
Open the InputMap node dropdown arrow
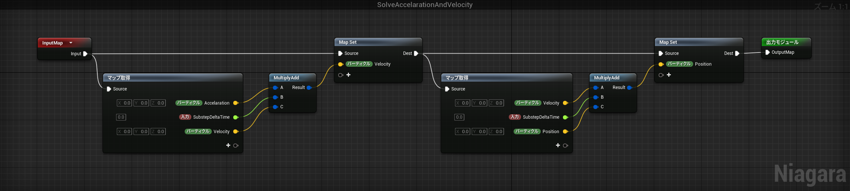click(x=71, y=43)
